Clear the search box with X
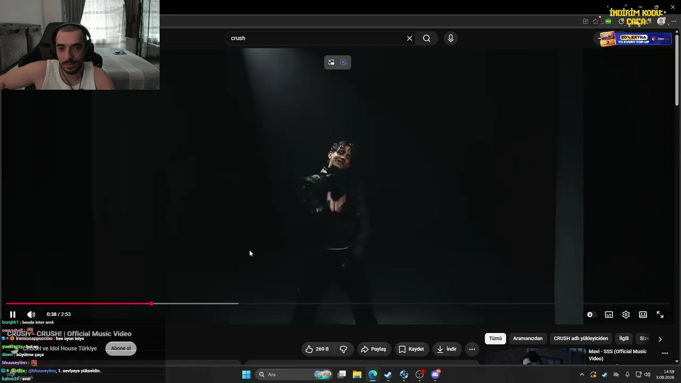The image size is (681, 383). coord(410,38)
